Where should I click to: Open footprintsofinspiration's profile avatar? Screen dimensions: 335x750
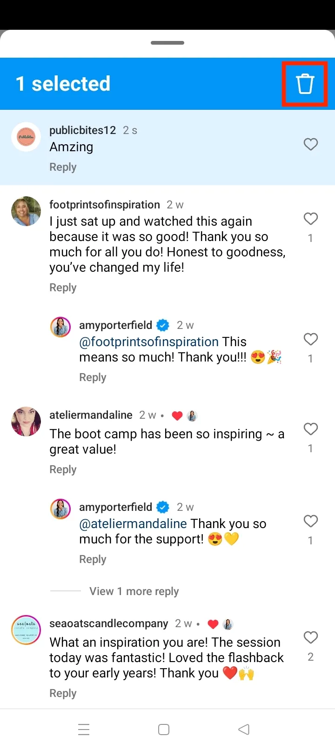coord(26,211)
